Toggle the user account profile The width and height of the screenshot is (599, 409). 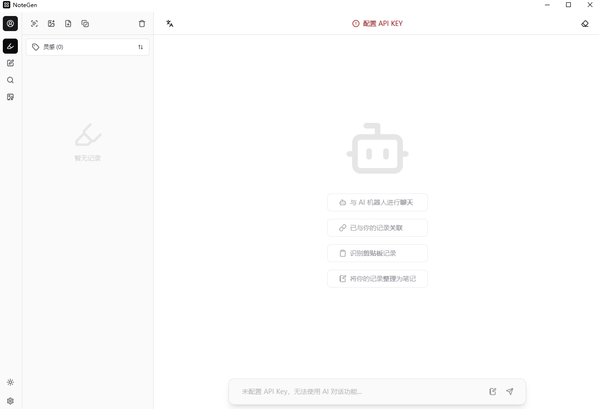[10, 24]
